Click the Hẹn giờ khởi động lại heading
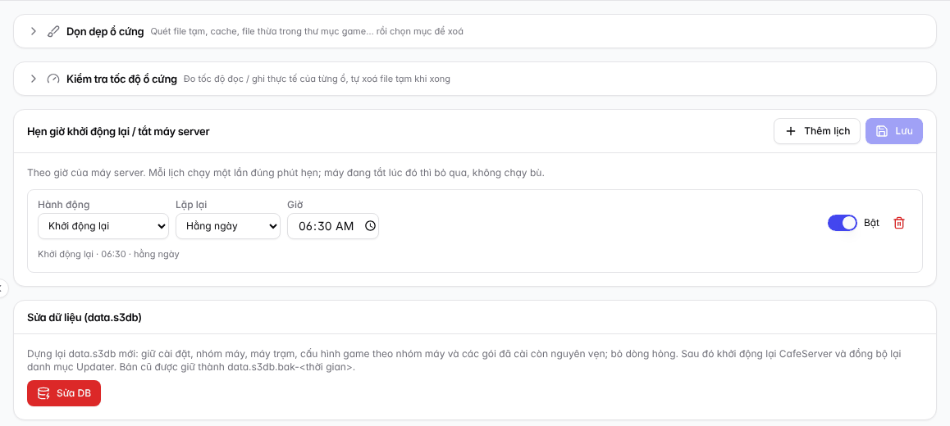Image resolution: width=950 pixels, height=426 pixels. (x=118, y=131)
